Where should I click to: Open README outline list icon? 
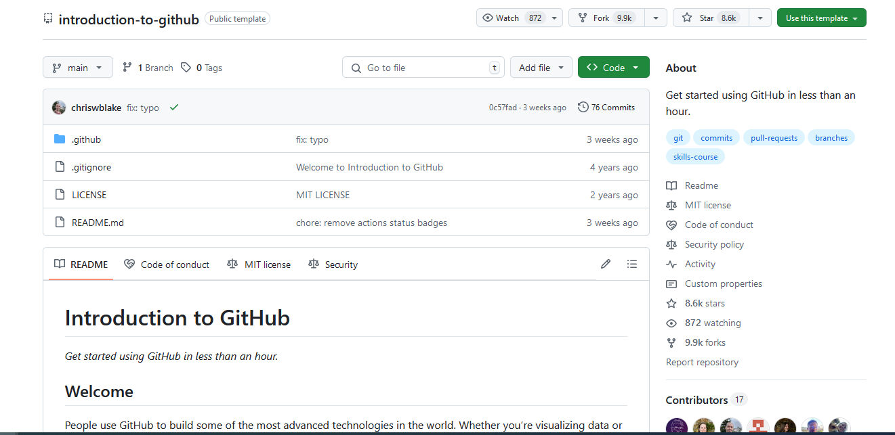coord(632,264)
